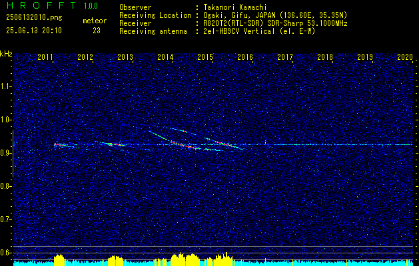Click the yellow signal bar under 2013
The image size is (419, 266).
[x=115, y=261]
